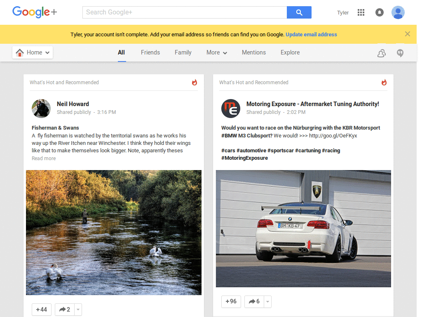Share Neil Howard's post
This screenshot has width=422, height=317.
pos(64,310)
